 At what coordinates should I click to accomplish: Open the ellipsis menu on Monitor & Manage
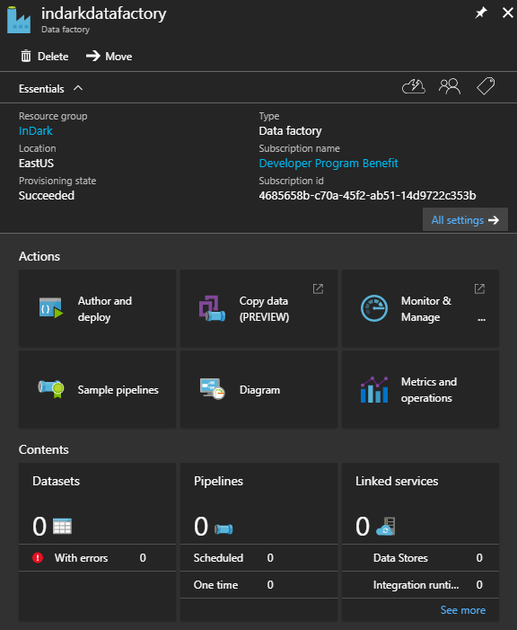pyautogui.click(x=482, y=319)
